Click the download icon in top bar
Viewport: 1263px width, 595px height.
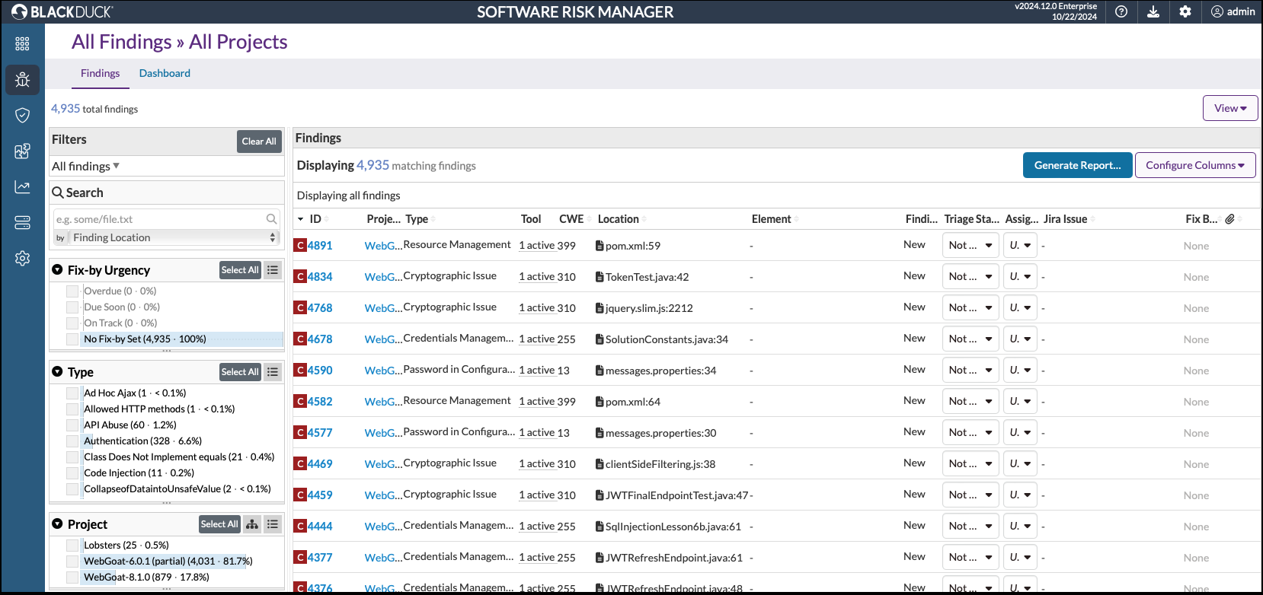click(1153, 11)
